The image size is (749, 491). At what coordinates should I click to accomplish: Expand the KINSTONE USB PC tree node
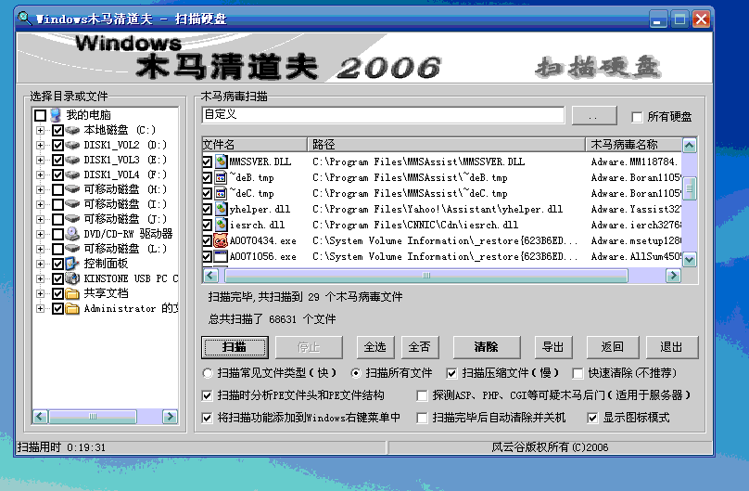[41, 278]
